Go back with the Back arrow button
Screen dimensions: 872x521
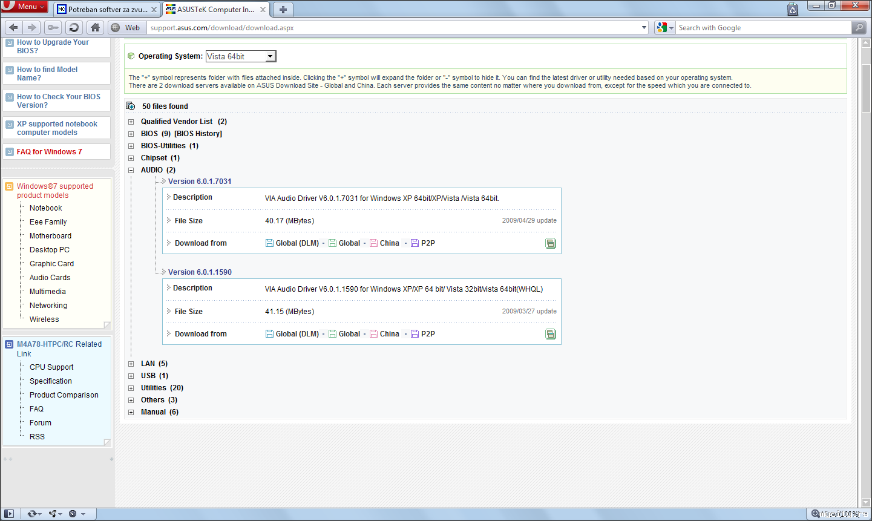[x=13, y=27]
